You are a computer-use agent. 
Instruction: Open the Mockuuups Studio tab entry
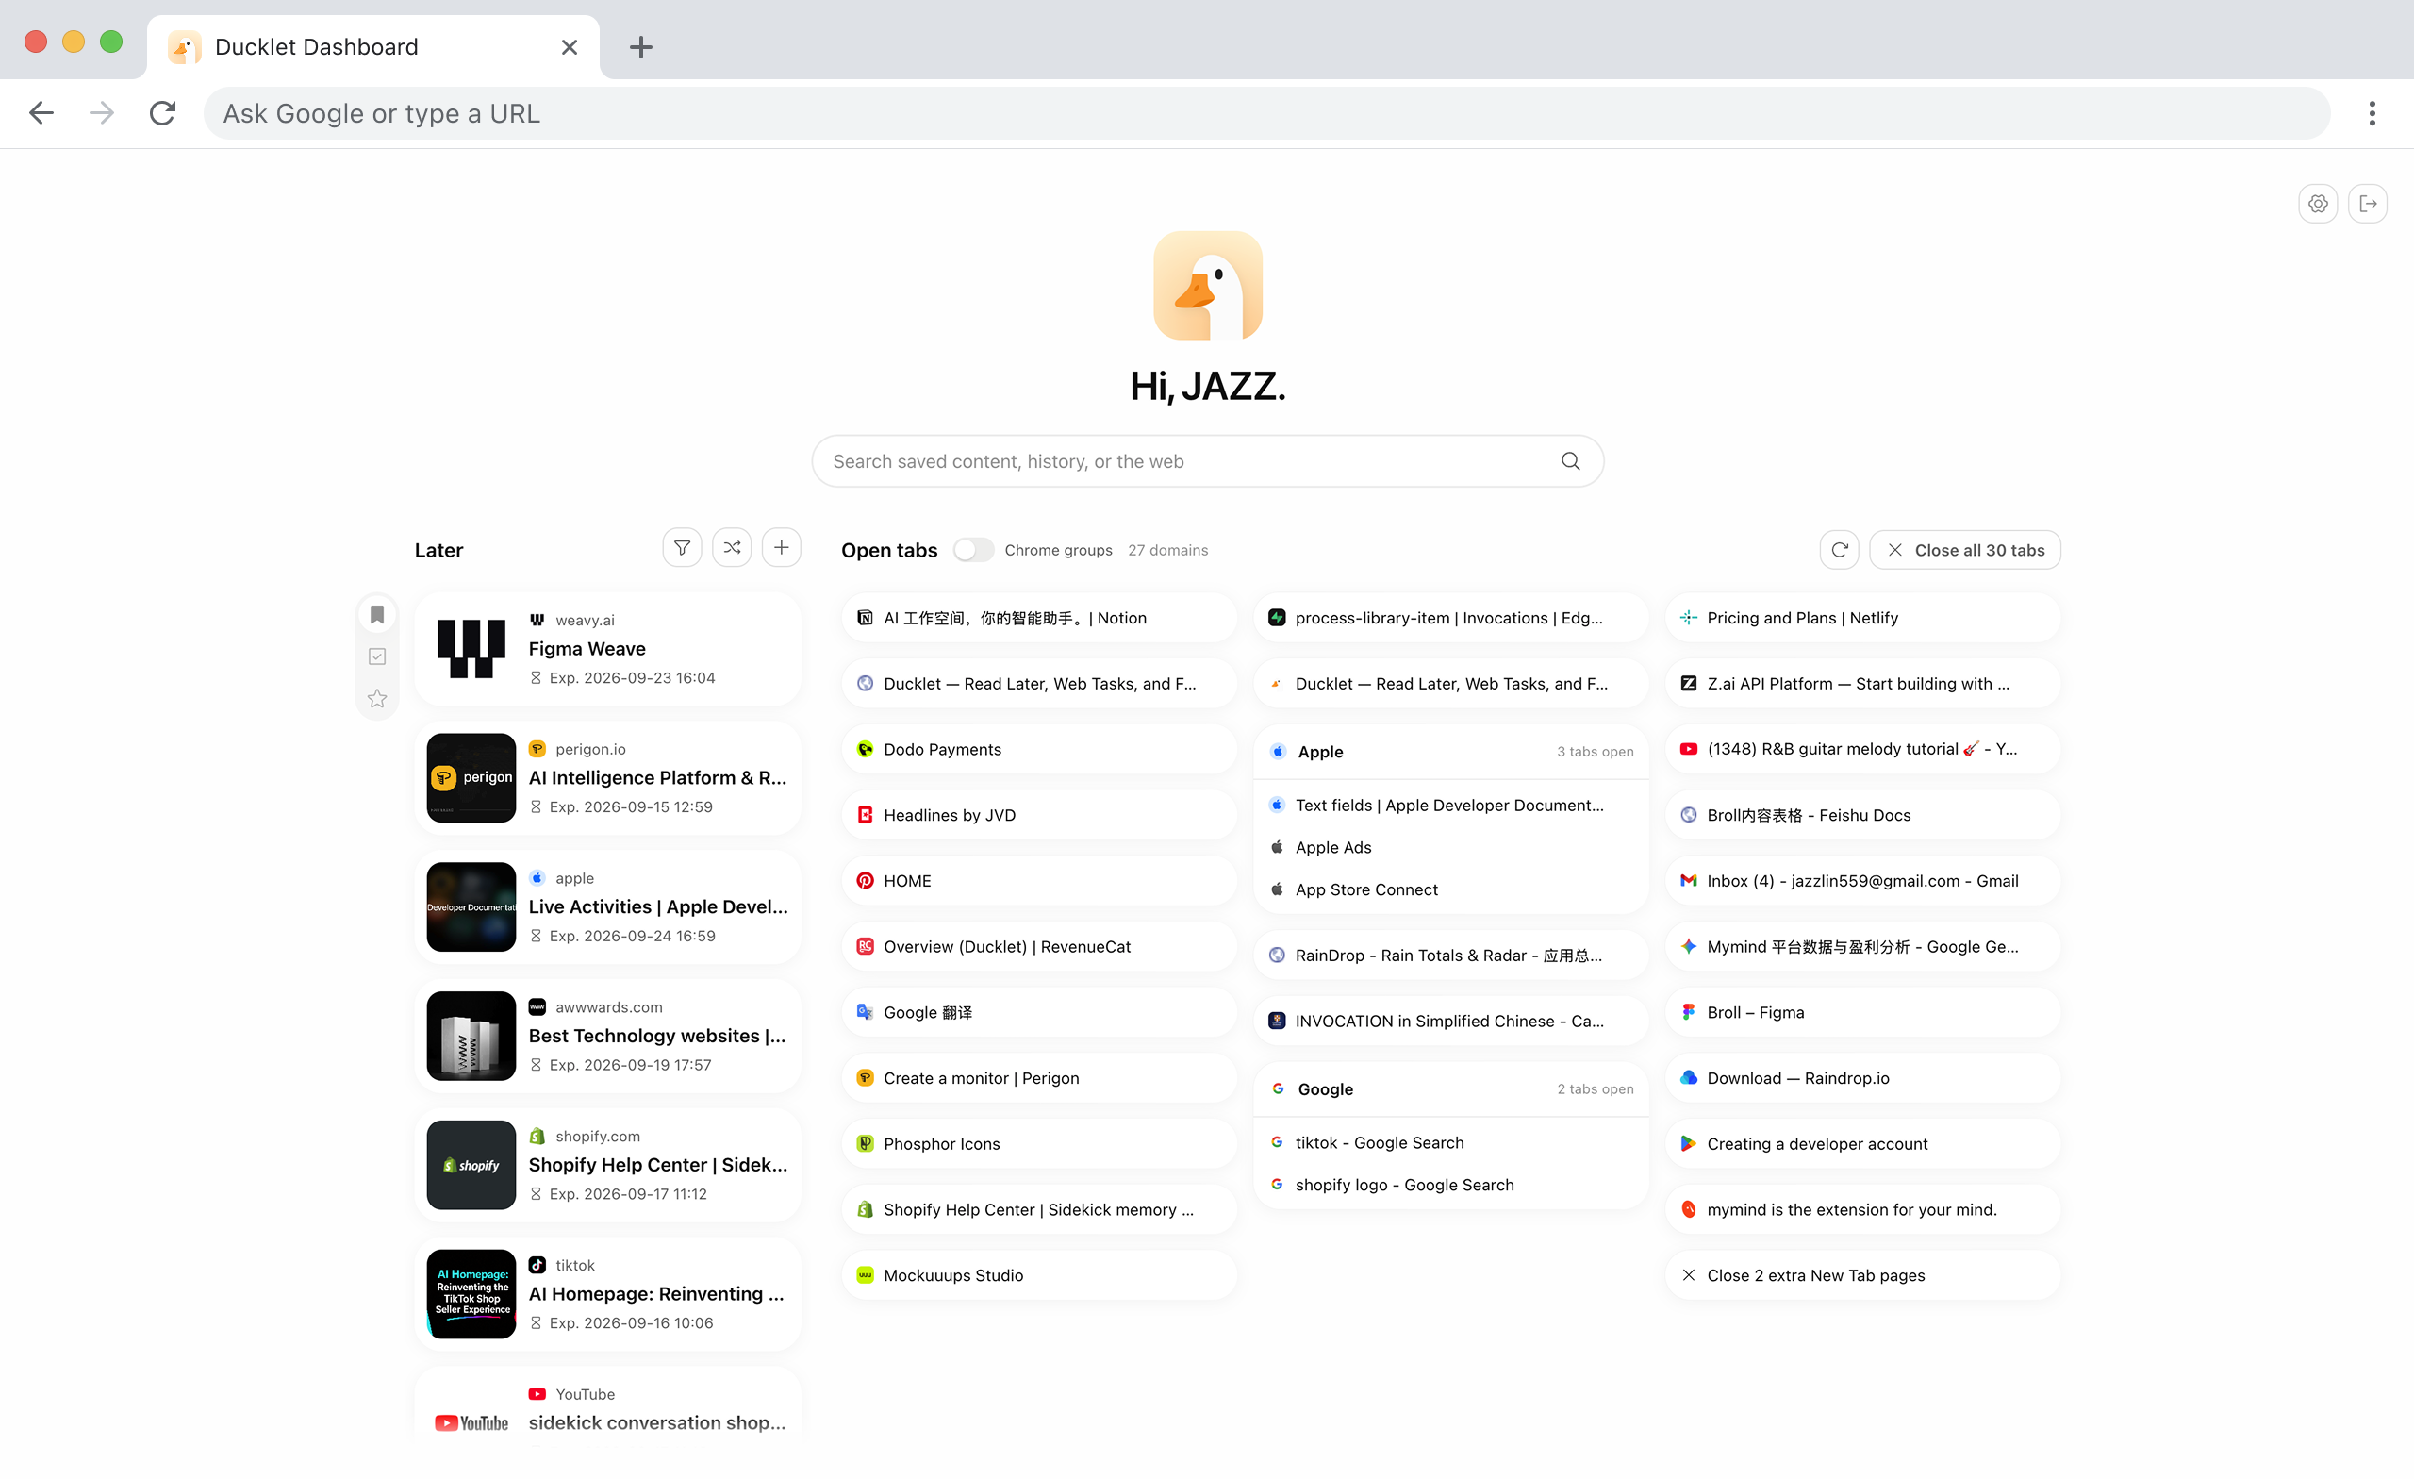click(x=1039, y=1275)
